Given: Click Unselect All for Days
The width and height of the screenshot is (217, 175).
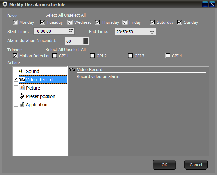Looking at the screenshot, I should click(x=75, y=15).
